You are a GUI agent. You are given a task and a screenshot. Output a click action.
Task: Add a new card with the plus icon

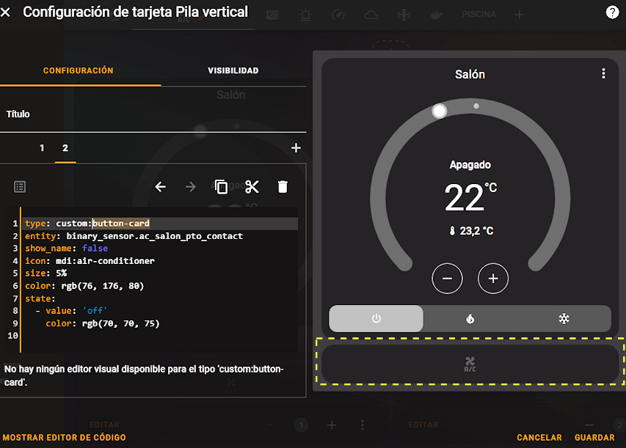(x=296, y=148)
